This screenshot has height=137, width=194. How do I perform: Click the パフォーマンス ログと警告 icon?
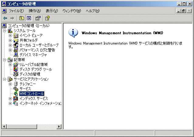(x=16, y=50)
